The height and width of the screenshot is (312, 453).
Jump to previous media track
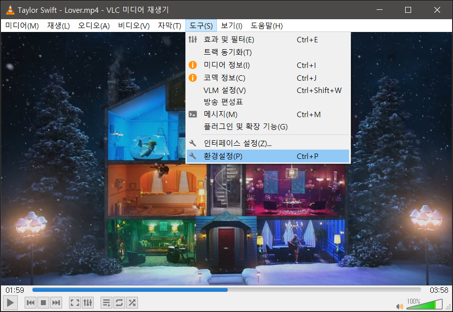tap(31, 303)
